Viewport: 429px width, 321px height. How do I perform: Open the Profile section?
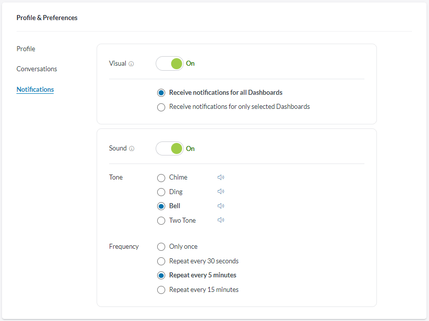[26, 49]
